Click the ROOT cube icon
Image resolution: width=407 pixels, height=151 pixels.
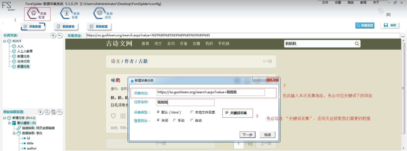pyautogui.click(x=9, y=41)
